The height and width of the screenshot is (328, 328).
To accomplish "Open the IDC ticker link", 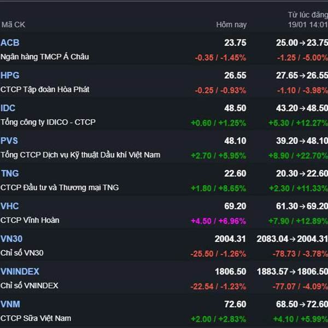I will pos(8,108).
